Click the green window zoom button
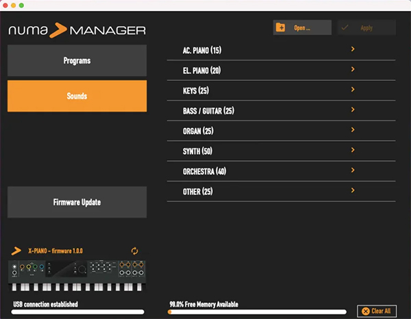 pyautogui.click(x=21, y=5)
